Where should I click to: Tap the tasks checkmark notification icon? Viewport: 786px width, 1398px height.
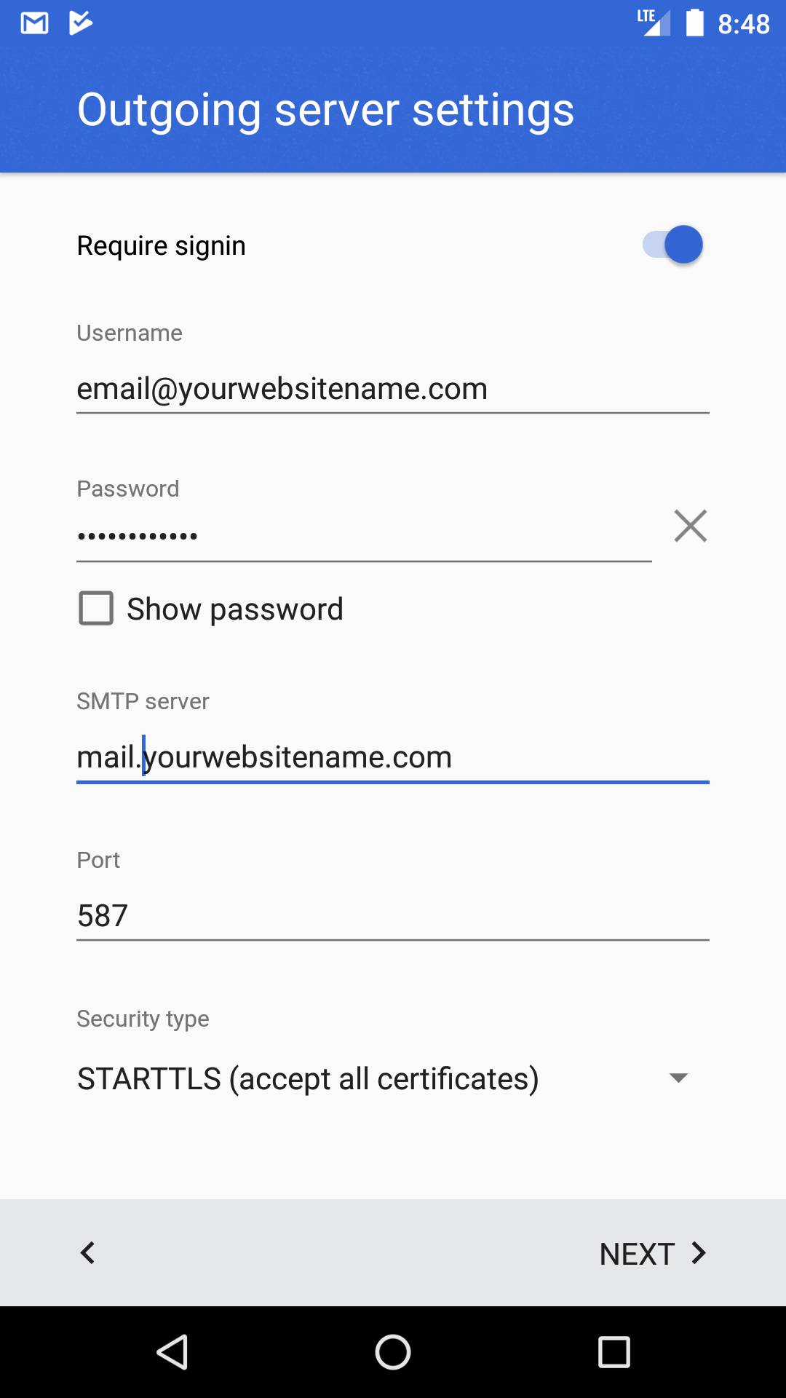[x=80, y=23]
